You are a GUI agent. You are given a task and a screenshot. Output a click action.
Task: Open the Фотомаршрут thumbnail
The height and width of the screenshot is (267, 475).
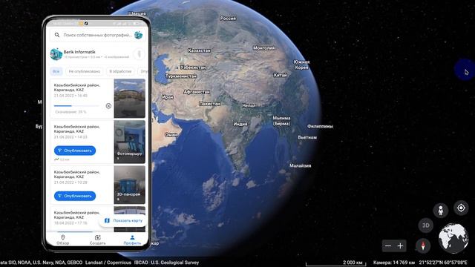pyautogui.click(x=129, y=142)
